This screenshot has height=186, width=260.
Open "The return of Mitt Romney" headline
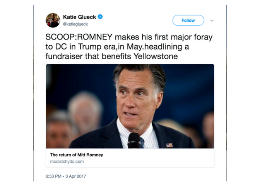click(x=77, y=155)
